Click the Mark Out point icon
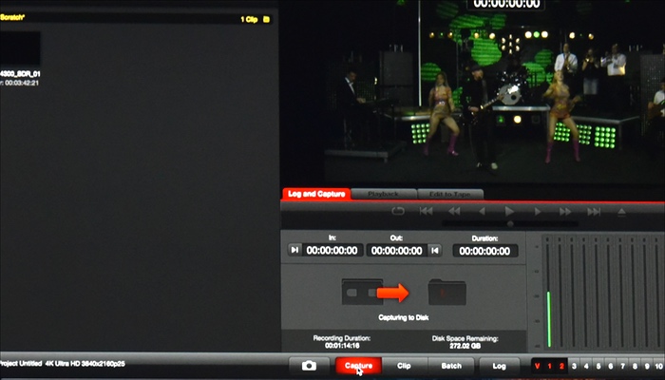Screen dimensions: 665x380 click(x=434, y=250)
